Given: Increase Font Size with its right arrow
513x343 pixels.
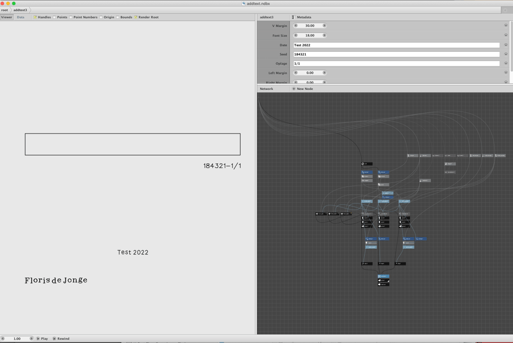Looking at the screenshot, I should click(324, 35).
